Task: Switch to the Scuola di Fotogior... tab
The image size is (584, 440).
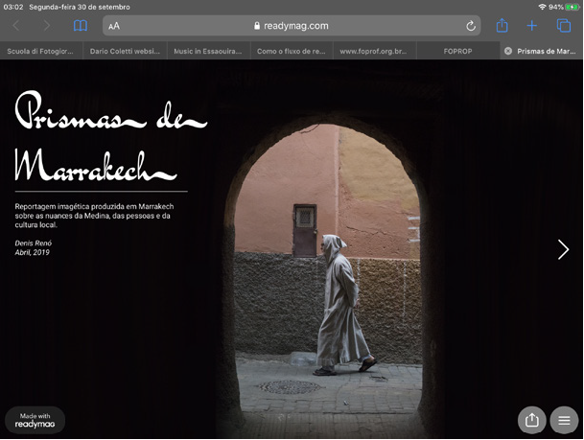Action: coord(41,51)
